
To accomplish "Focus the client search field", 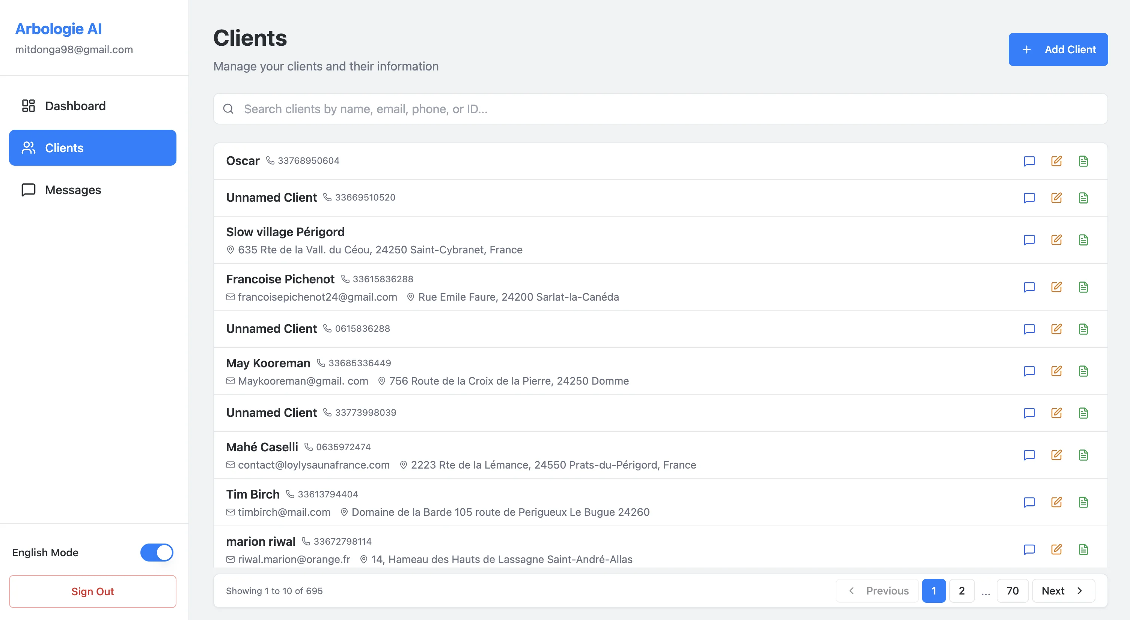I will click(x=660, y=109).
